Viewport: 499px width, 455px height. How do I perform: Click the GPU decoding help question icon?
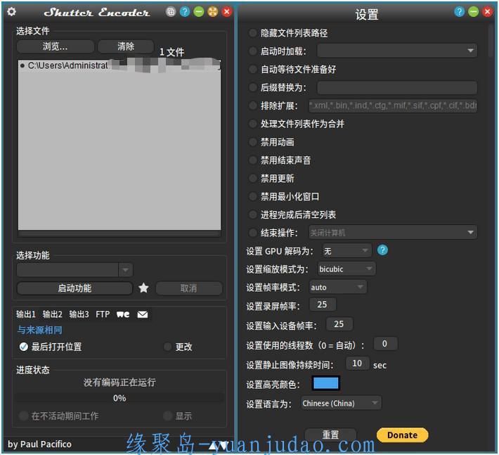tap(382, 250)
